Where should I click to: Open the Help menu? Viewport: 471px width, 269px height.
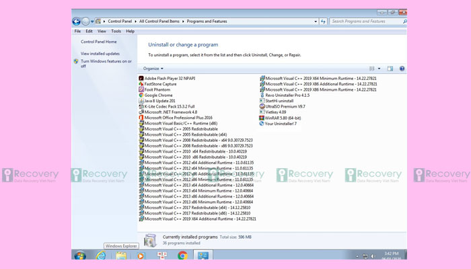[x=130, y=31]
